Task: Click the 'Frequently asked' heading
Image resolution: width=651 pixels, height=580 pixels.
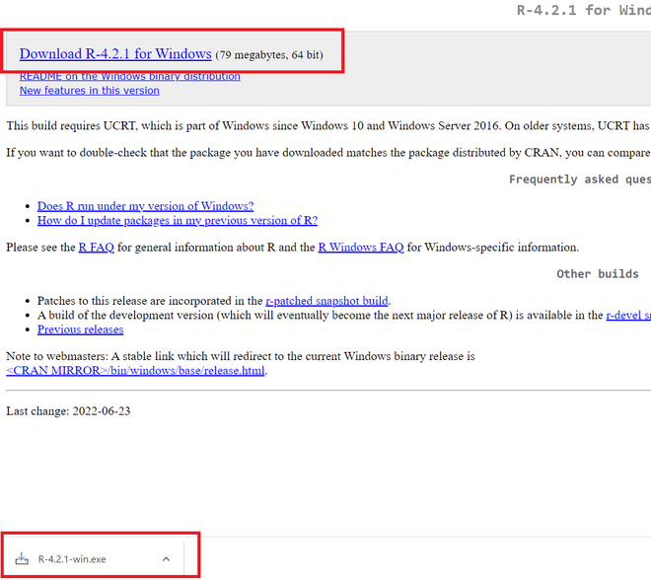Action: [x=563, y=180]
